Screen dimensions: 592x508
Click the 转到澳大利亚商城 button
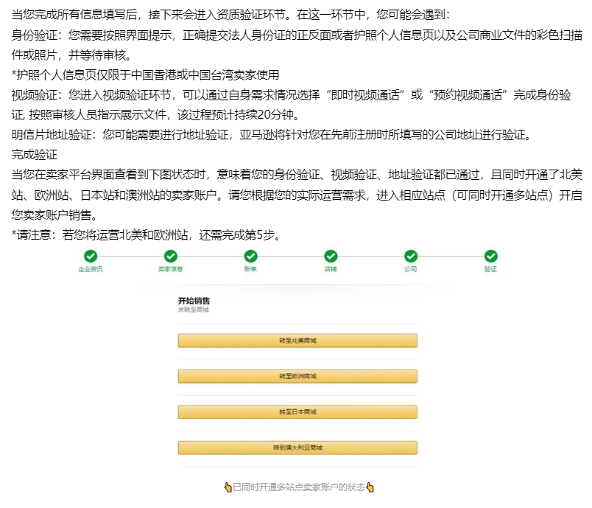click(x=297, y=448)
